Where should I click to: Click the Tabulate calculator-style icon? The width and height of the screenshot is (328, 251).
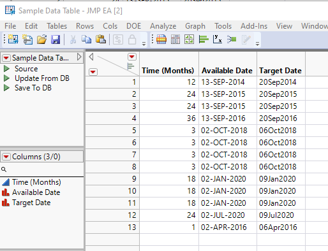pos(175,39)
